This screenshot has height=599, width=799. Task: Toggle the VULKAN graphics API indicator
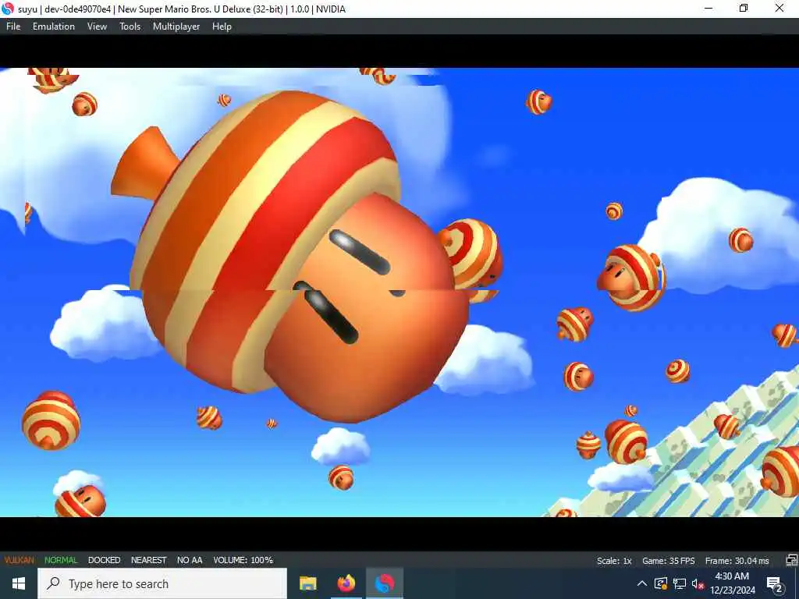click(20, 560)
